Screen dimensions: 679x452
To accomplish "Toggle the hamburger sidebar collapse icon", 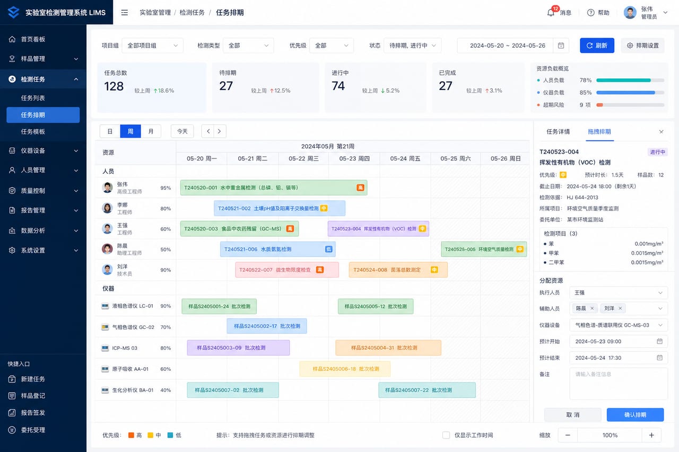I will pos(124,13).
